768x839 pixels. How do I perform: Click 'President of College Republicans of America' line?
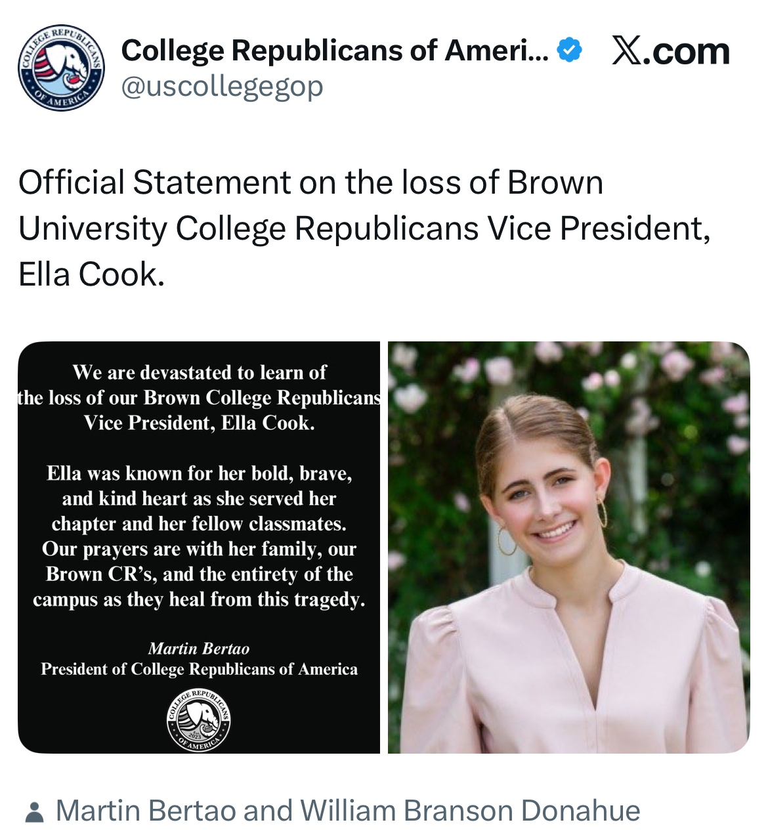coord(199,669)
